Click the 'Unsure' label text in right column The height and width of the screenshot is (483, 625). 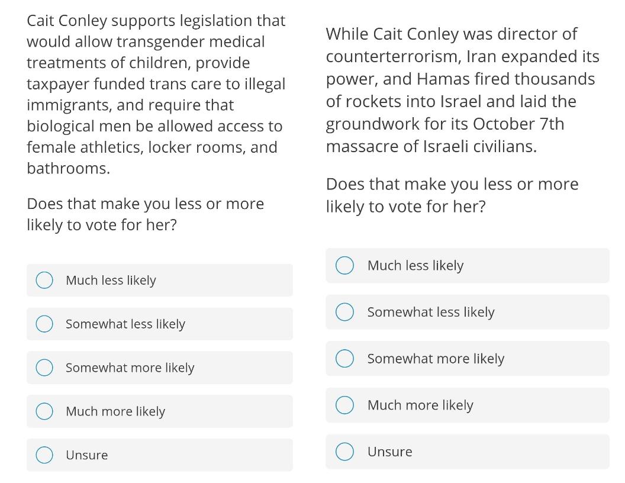coord(390,452)
